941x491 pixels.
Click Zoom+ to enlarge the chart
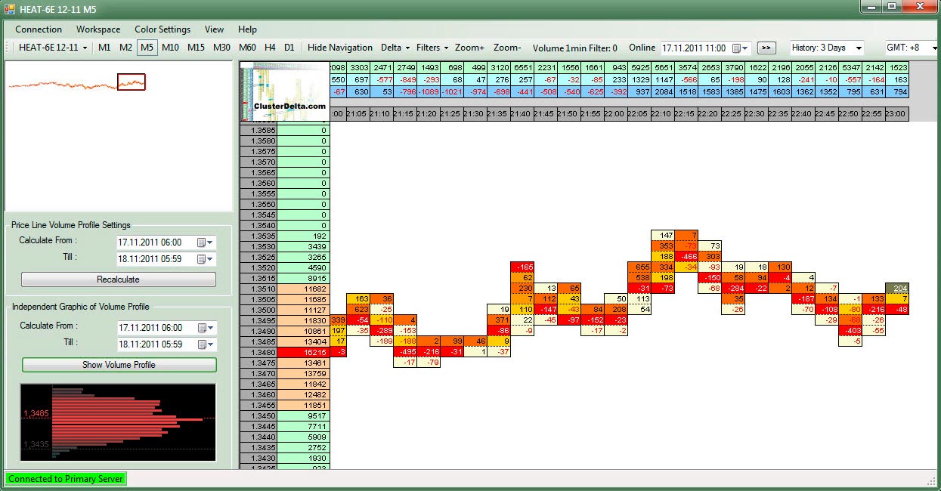(469, 48)
